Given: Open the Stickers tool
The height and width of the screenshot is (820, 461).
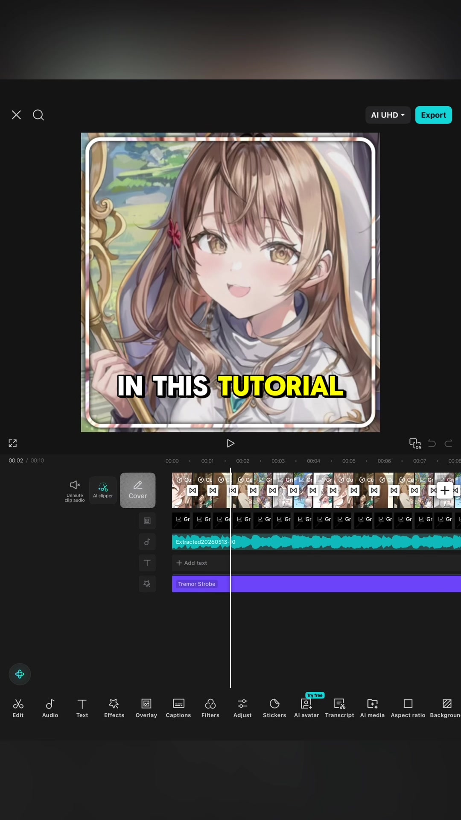Looking at the screenshot, I should [x=274, y=708].
